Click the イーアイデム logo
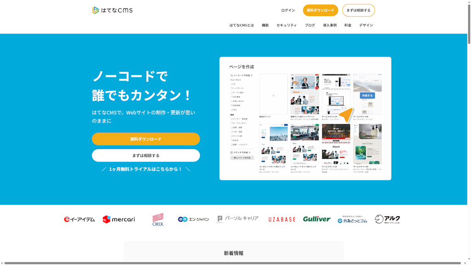 click(x=79, y=219)
